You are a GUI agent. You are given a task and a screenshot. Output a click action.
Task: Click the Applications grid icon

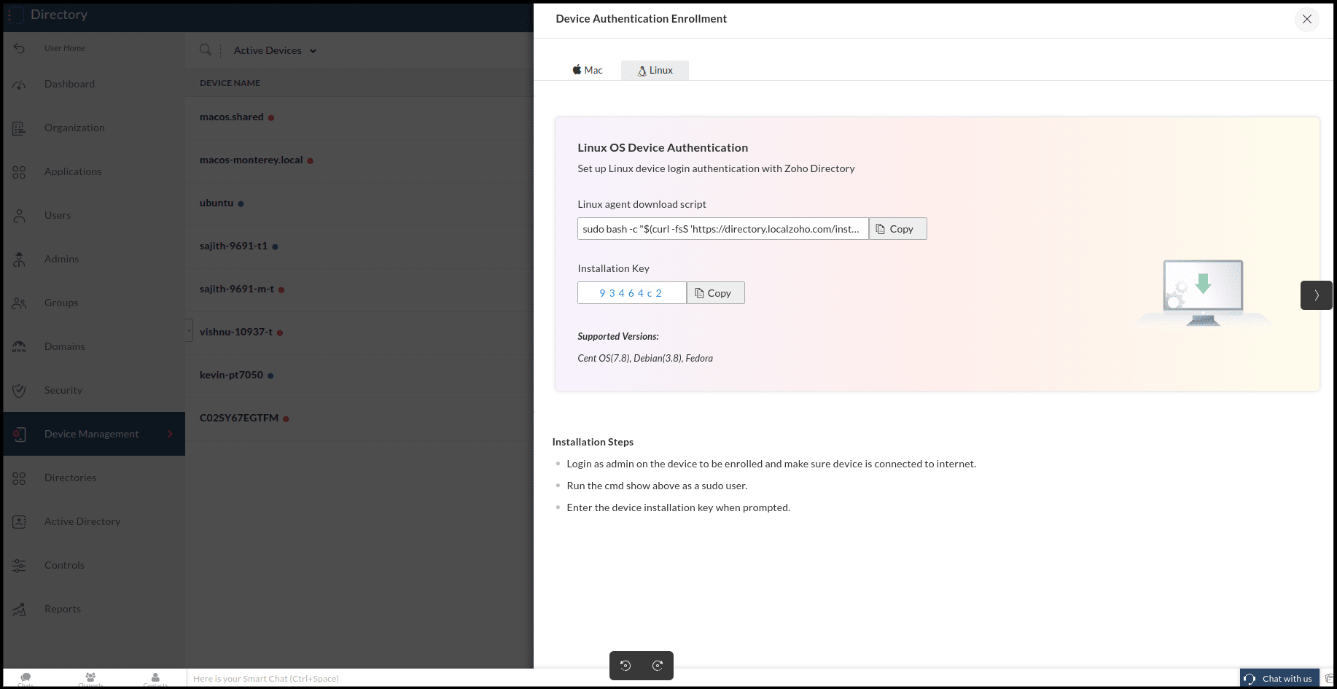click(x=20, y=172)
